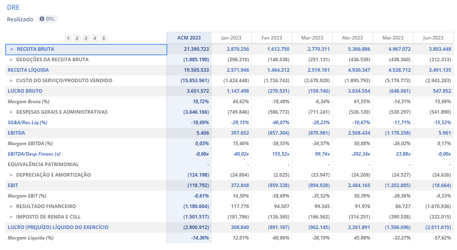Click the Jan-2023 column header
This screenshot has height=250, width=457.
pyautogui.click(x=231, y=38)
